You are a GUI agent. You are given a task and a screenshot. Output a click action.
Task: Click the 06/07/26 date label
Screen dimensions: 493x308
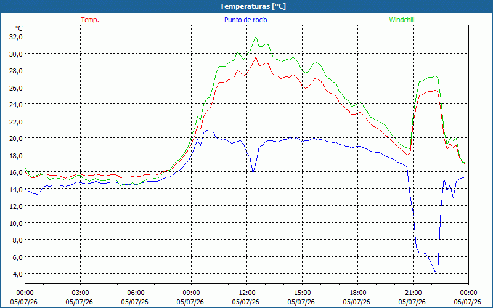pos(468,302)
